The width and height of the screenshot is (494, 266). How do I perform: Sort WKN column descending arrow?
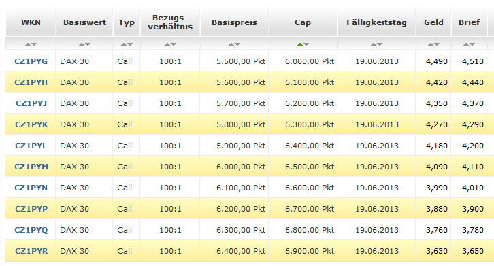click(x=34, y=44)
